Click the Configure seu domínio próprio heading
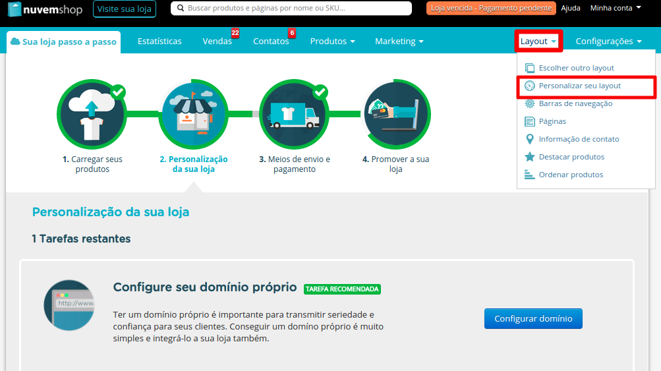 [x=205, y=287]
